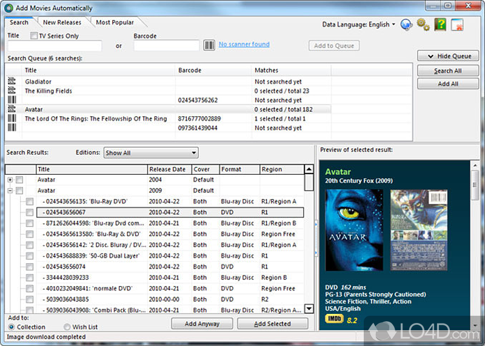Tick checkbox for 3344428039233 edition

(30, 278)
